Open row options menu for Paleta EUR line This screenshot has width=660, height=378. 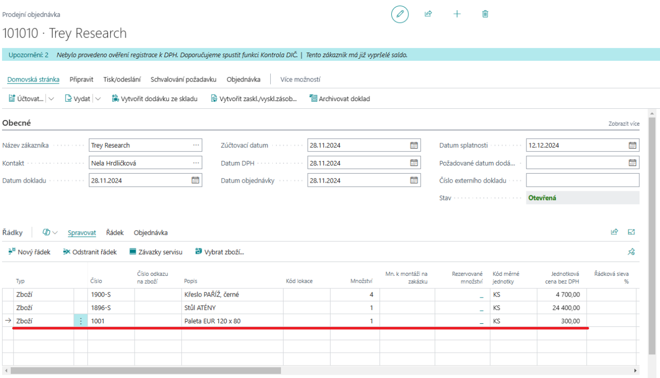[80, 321]
